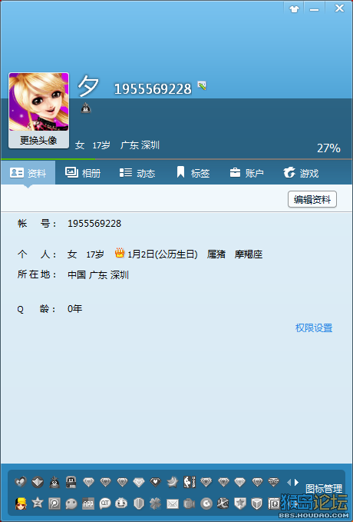Viewport: 353px width, 522px height.
Task: Click the penguin level icon under nickname
Action: (x=86, y=108)
